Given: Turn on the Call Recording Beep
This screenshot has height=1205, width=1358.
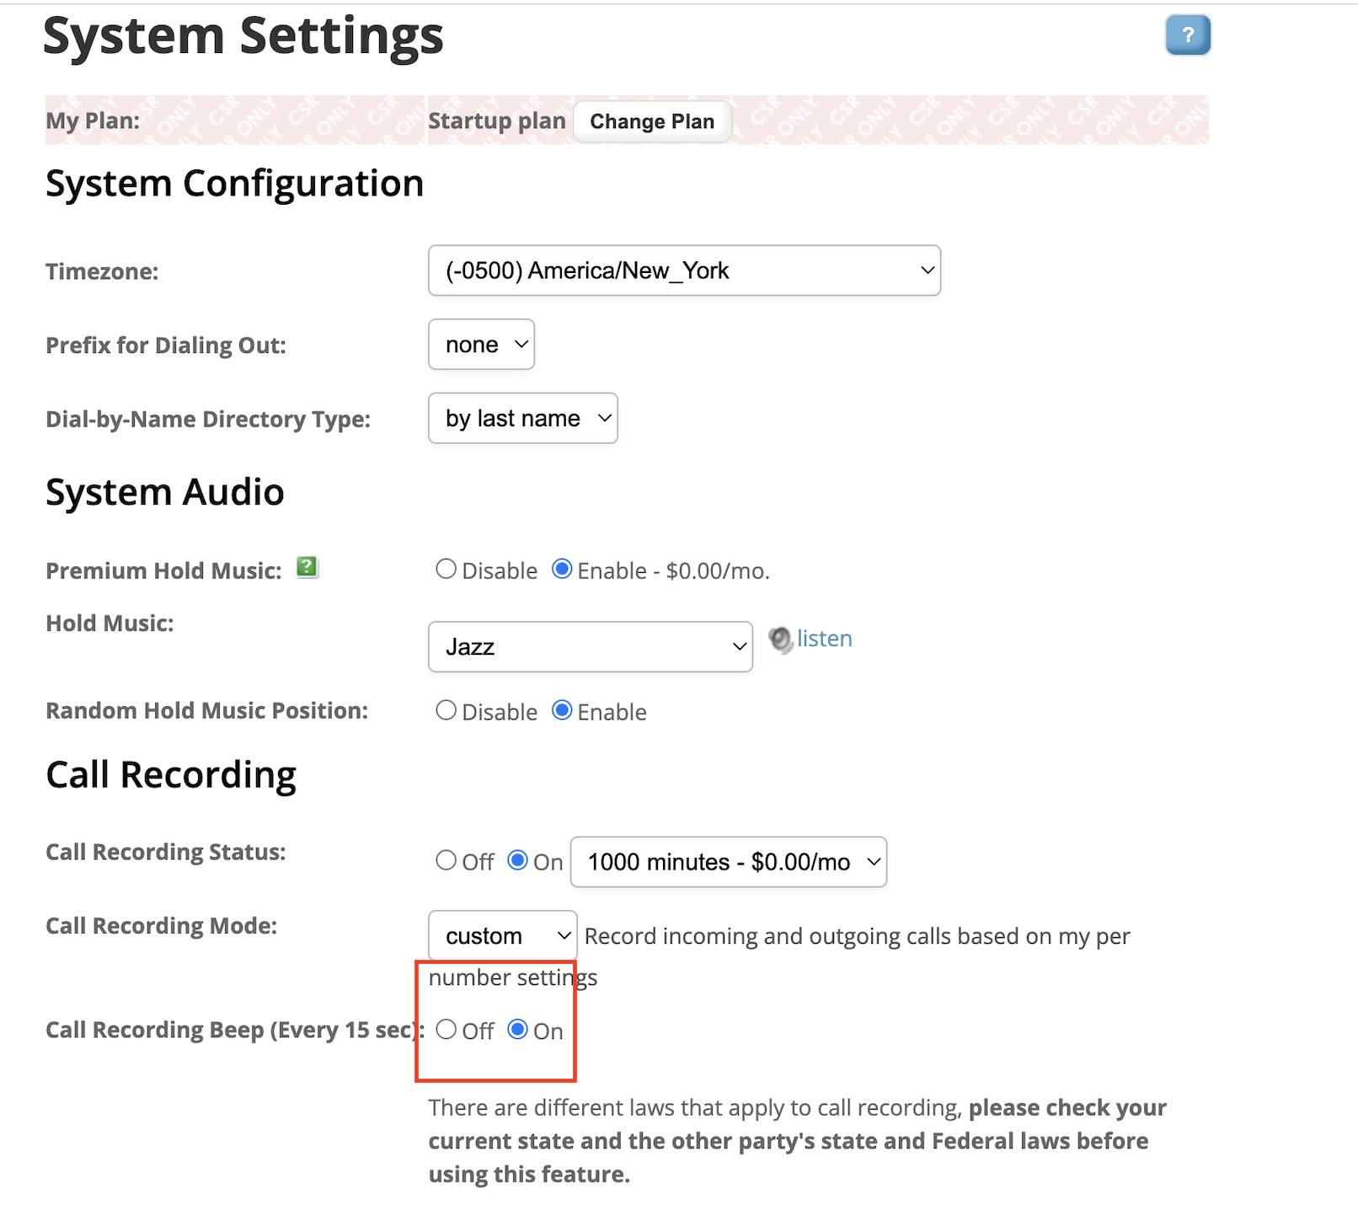Looking at the screenshot, I should 517,1029.
